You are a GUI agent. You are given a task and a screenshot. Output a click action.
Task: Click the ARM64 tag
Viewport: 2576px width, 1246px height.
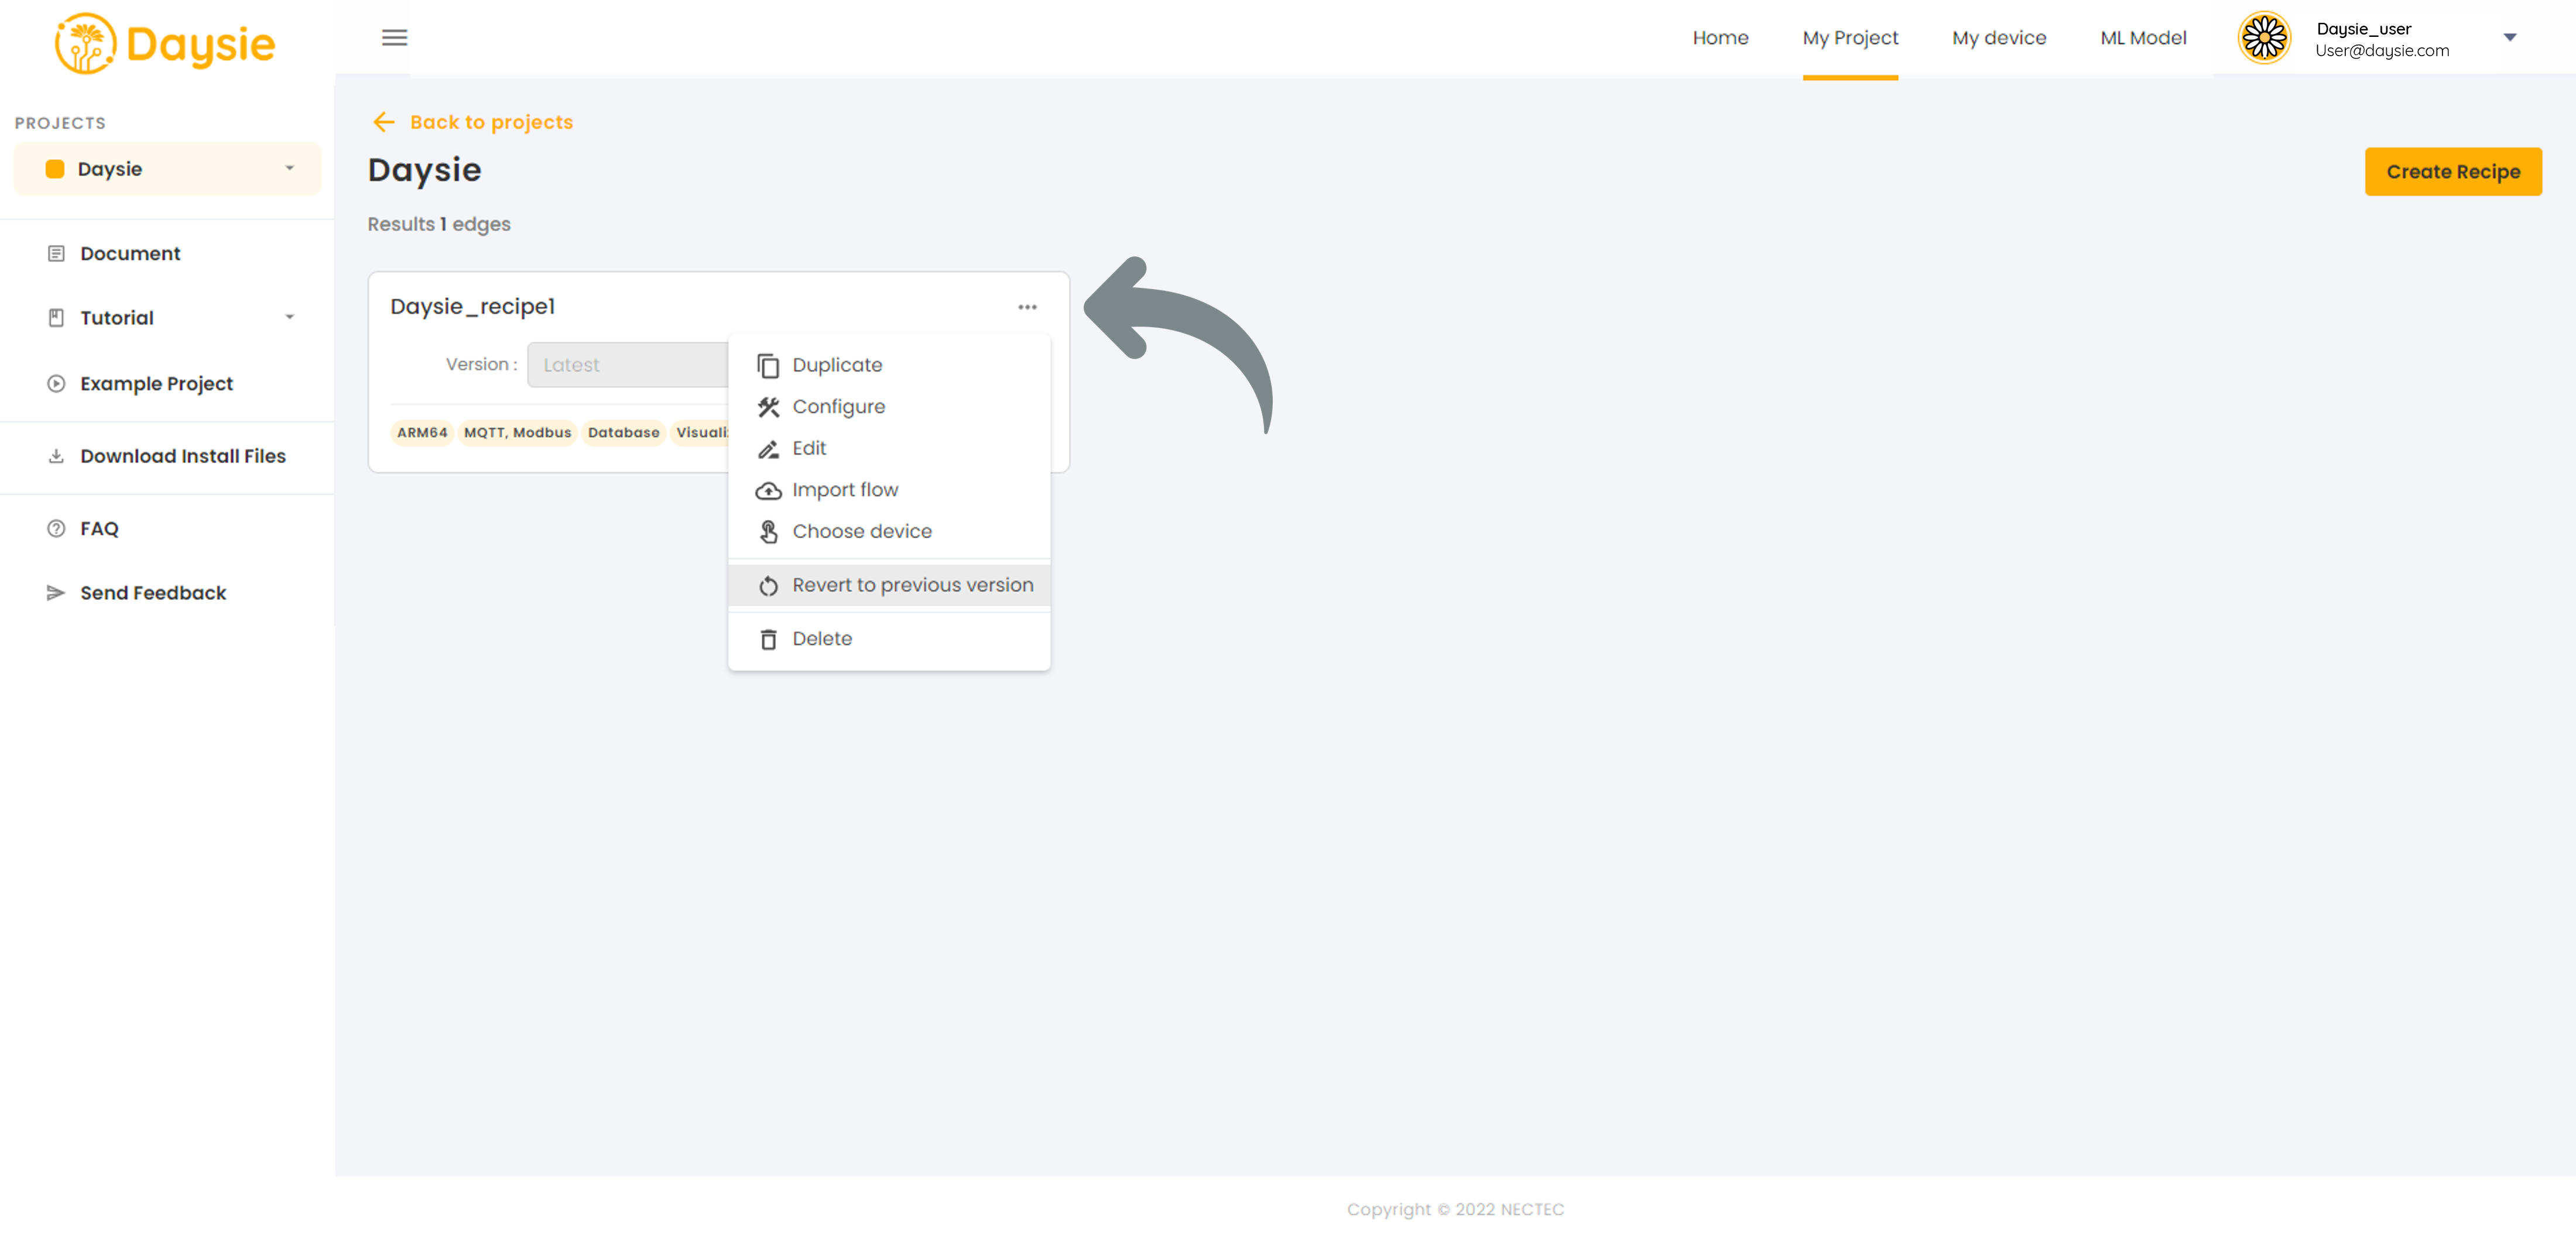pyautogui.click(x=422, y=433)
